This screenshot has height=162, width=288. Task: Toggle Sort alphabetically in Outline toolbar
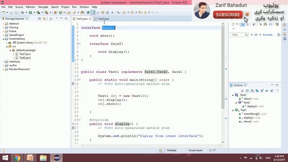coord(252,91)
